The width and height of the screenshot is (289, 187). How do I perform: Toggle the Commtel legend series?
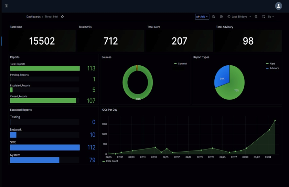click(182, 64)
